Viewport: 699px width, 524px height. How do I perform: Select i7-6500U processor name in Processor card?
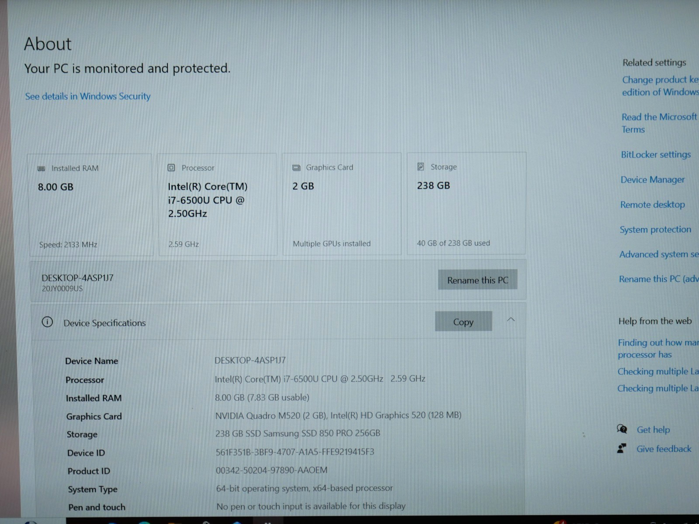(208, 200)
